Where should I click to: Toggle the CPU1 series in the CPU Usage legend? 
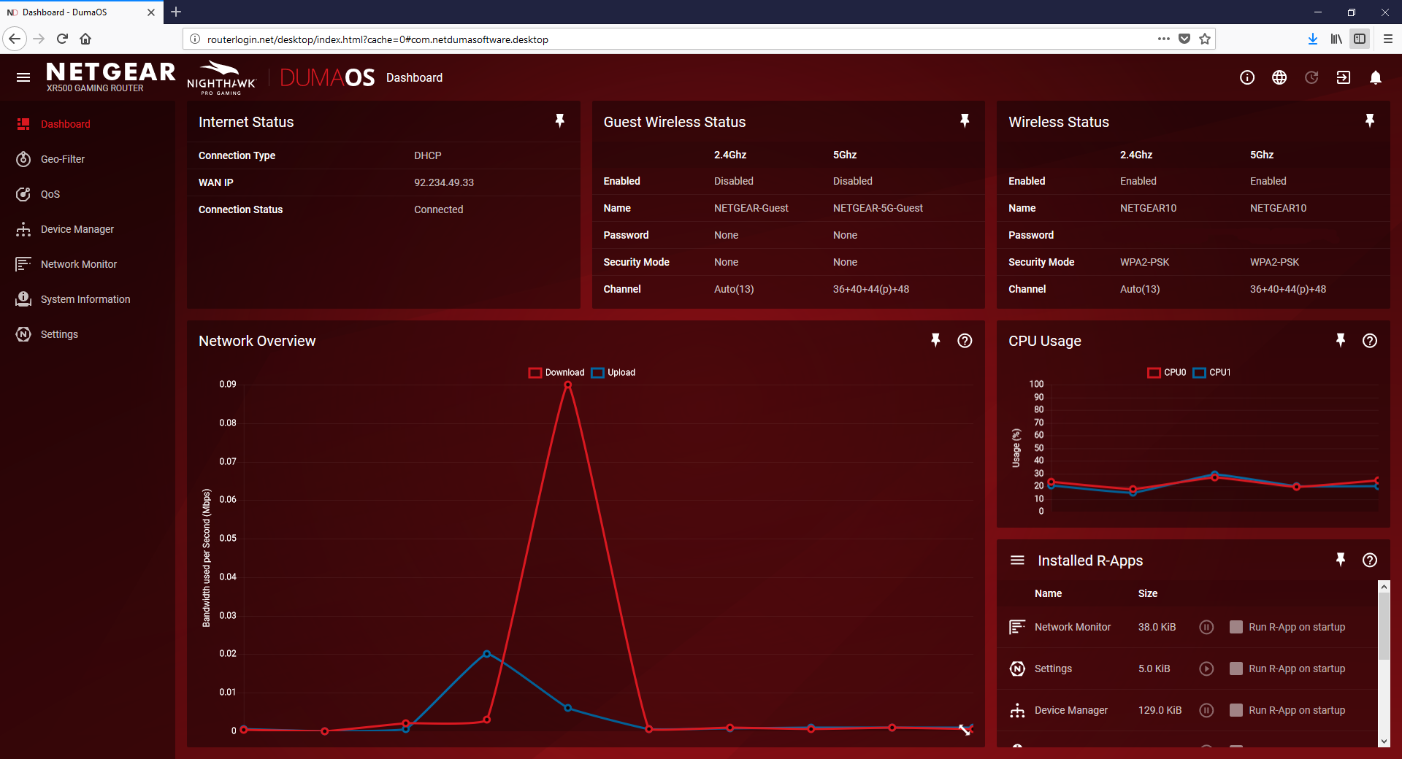1212,372
